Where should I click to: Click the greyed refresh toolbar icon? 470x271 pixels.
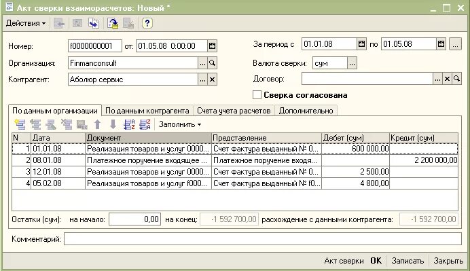[77, 23]
